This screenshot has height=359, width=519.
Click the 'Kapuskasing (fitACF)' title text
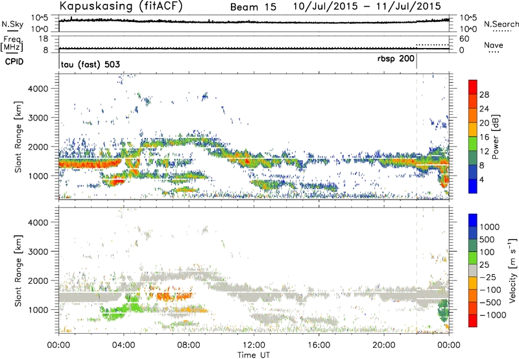point(121,6)
